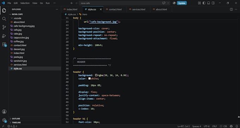Expand the OUTLINE section
The height and width of the screenshot is (128, 240).
[x=16, y=119]
